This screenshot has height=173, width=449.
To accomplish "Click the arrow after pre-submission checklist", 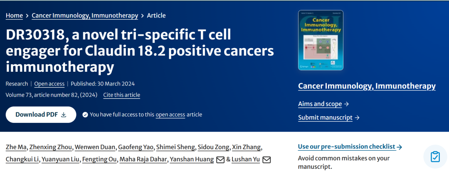I will (x=400, y=147).
